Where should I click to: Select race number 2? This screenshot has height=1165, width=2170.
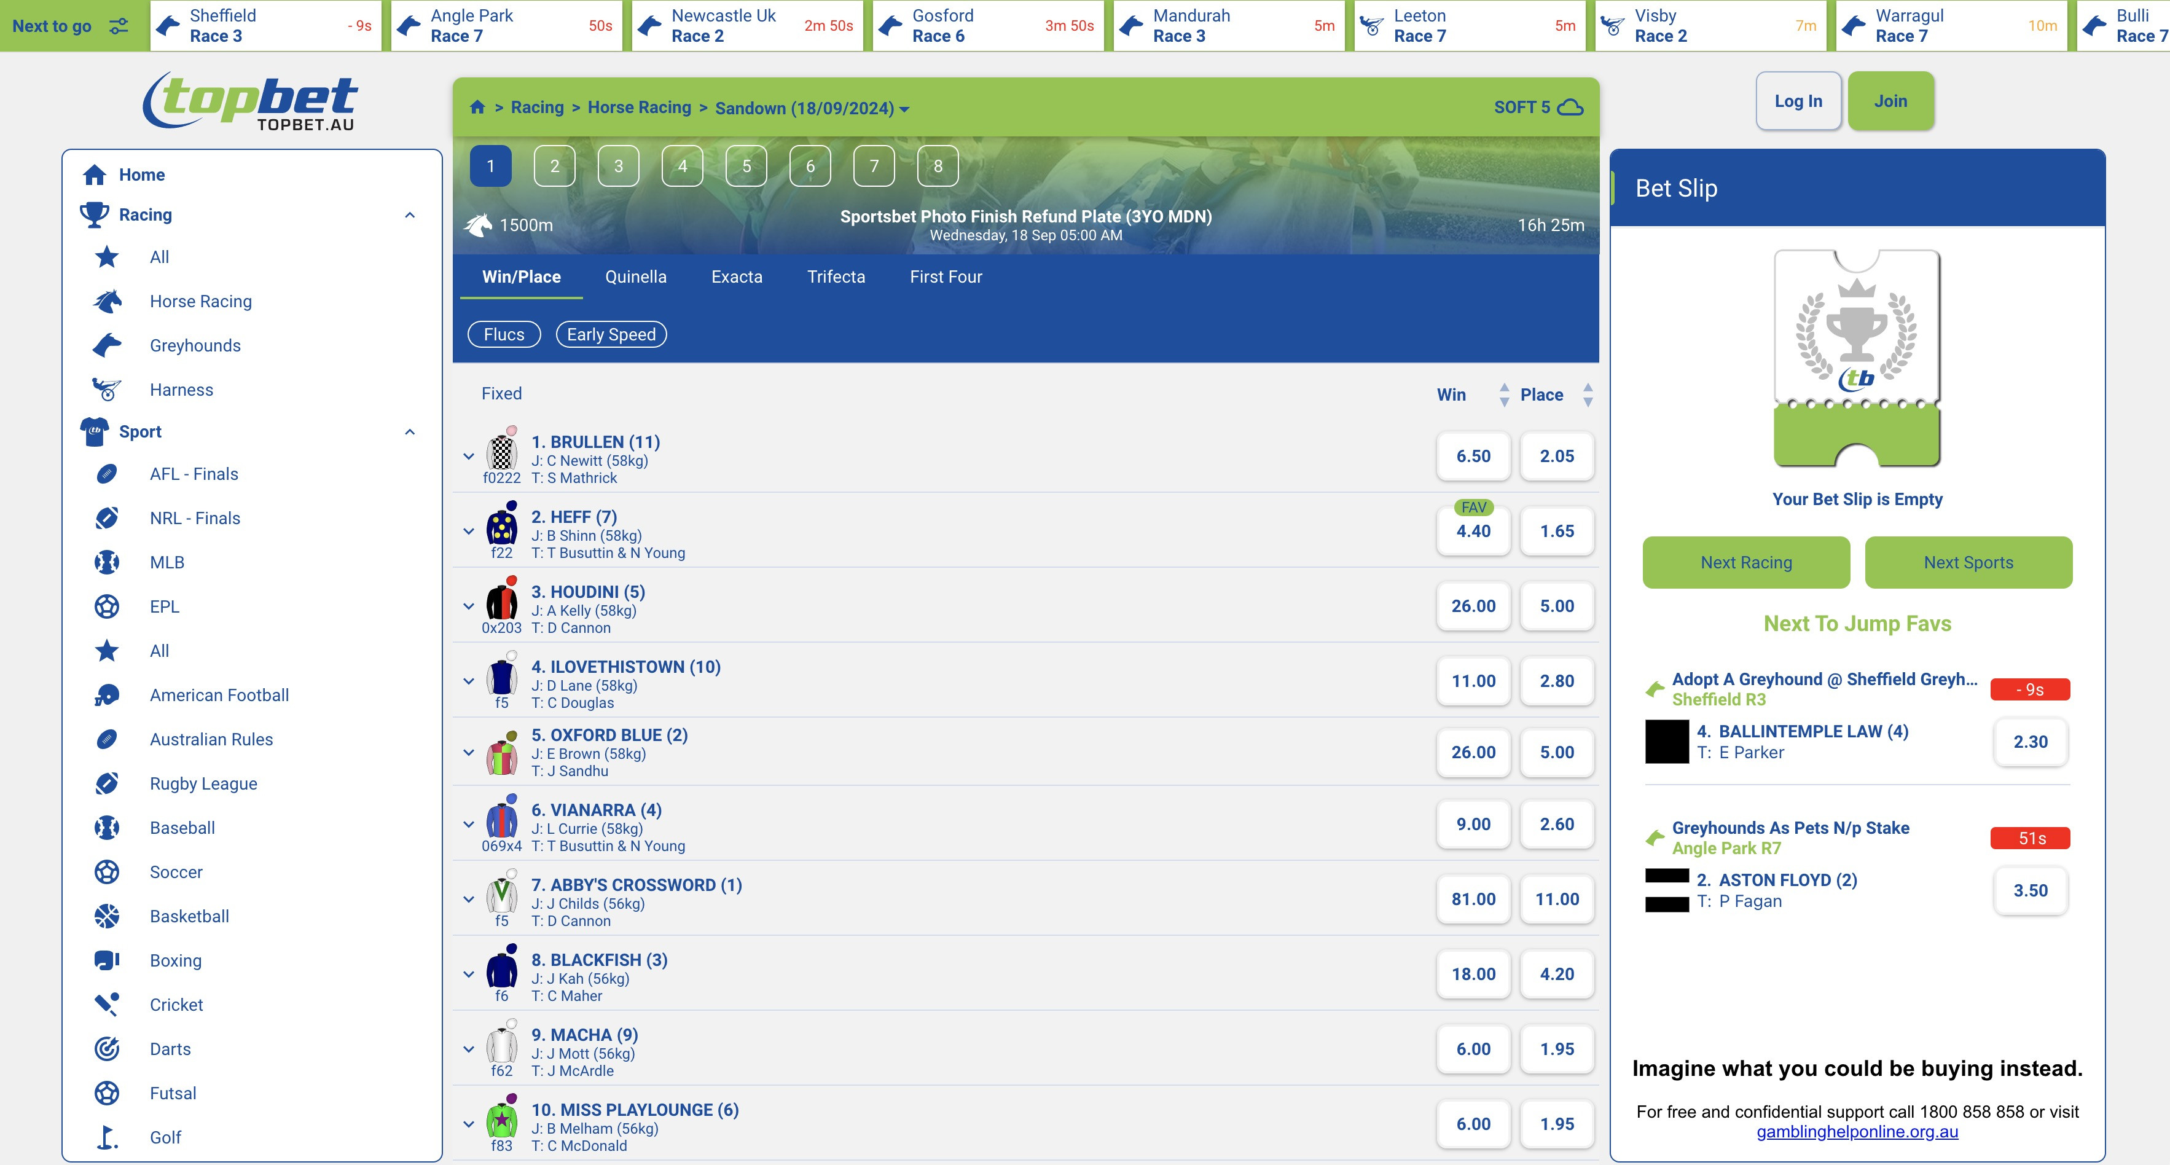click(x=554, y=166)
